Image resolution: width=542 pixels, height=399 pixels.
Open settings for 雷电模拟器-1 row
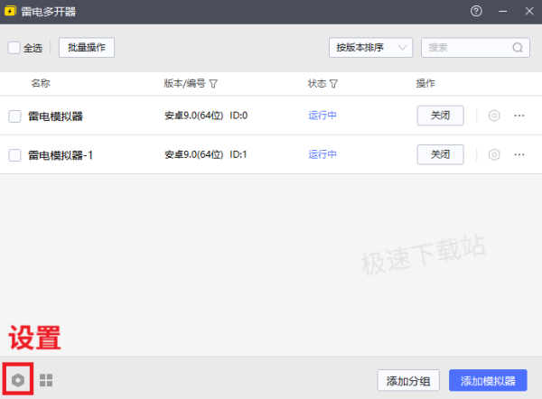tap(494, 154)
